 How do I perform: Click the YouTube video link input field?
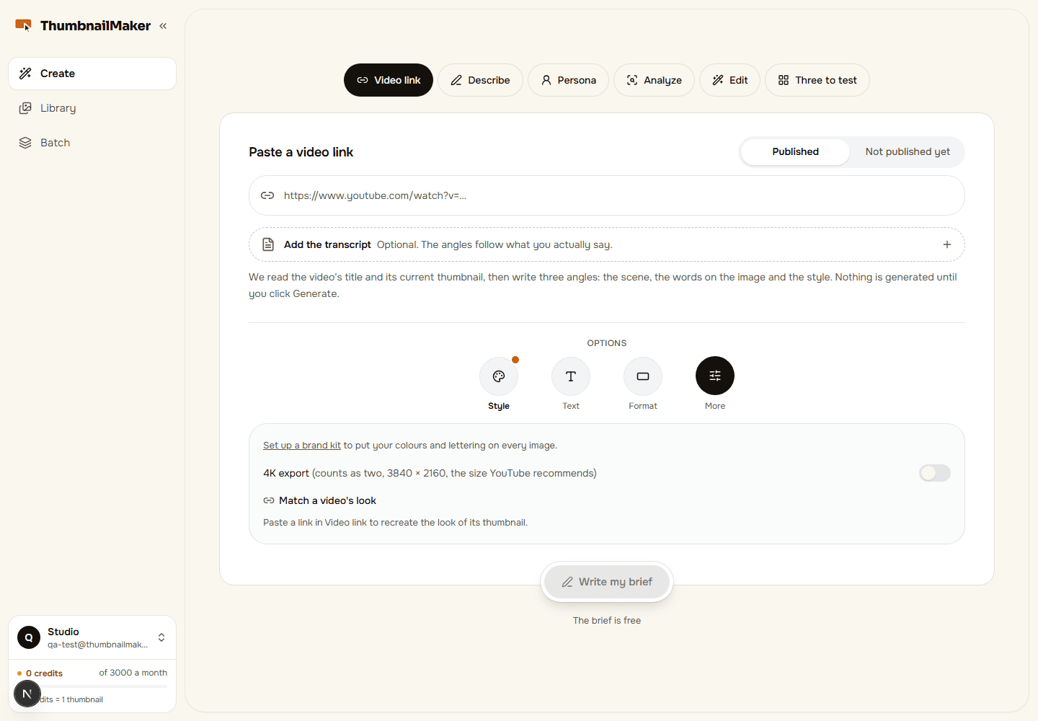tap(607, 195)
